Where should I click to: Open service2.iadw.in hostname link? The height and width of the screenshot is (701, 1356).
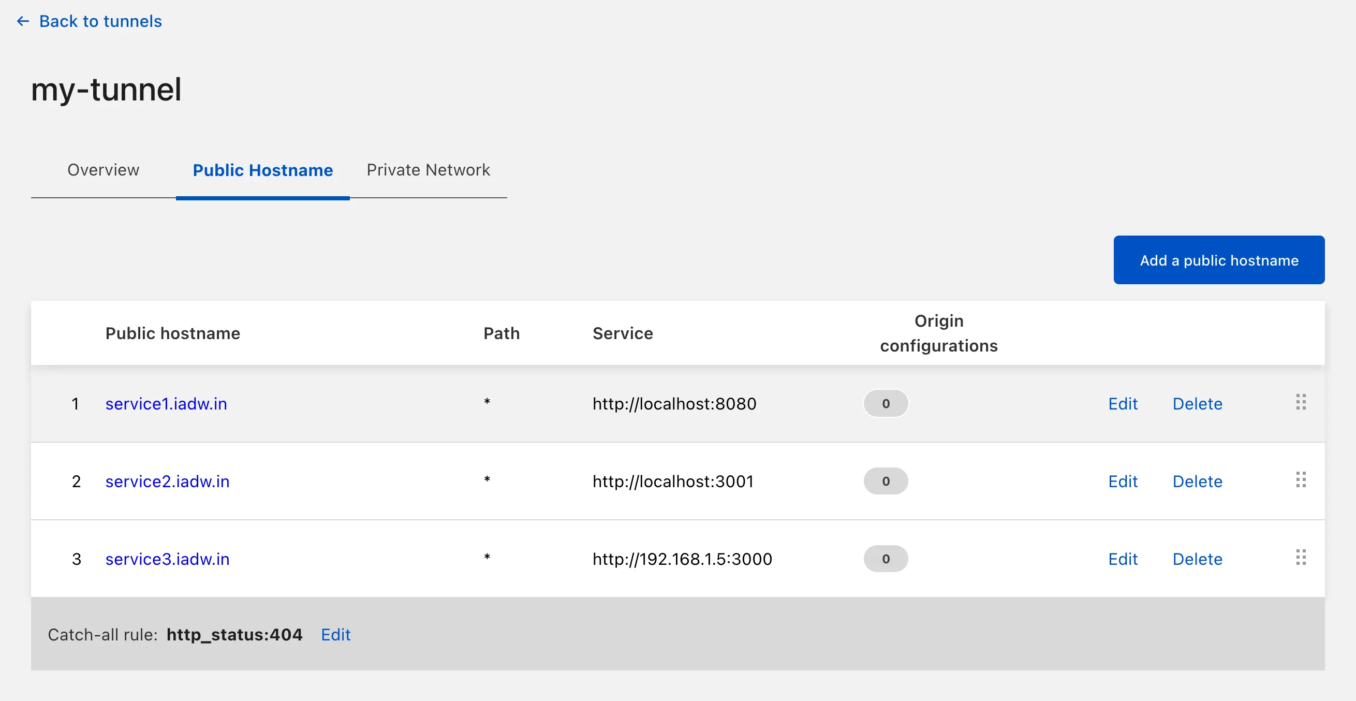pos(167,481)
